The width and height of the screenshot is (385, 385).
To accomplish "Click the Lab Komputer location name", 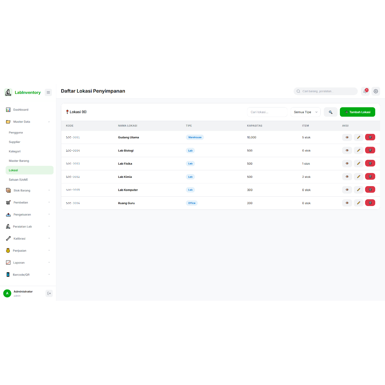I will tap(128, 190).
